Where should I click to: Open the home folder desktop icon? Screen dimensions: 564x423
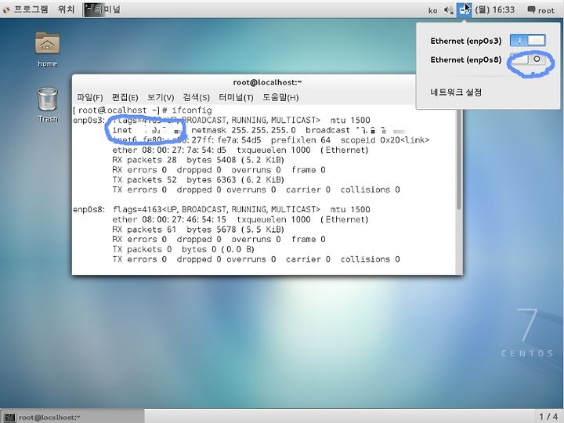point(48,49)
